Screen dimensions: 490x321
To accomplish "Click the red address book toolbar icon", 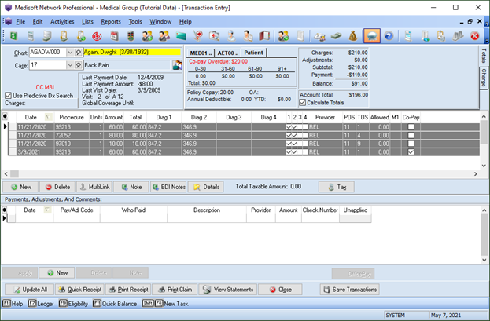I will pos(264,36).
